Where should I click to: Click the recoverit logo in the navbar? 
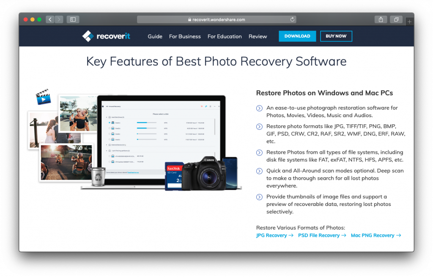pyautogui.click(x=106, y=36)
